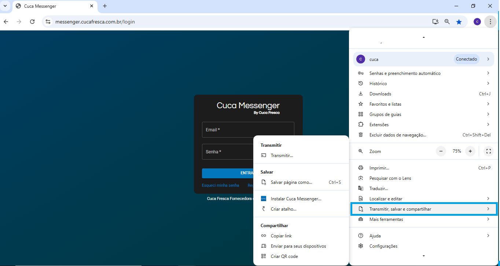Select Traduzir from the menu
Screen dimensions: 500x266
[x=424, y=189]
